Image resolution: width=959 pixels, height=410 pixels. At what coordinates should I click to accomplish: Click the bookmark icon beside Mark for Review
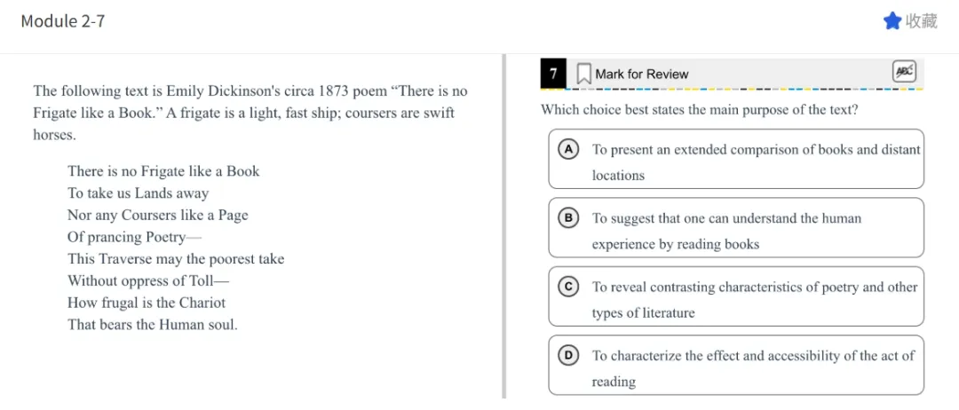pos(583,74)
